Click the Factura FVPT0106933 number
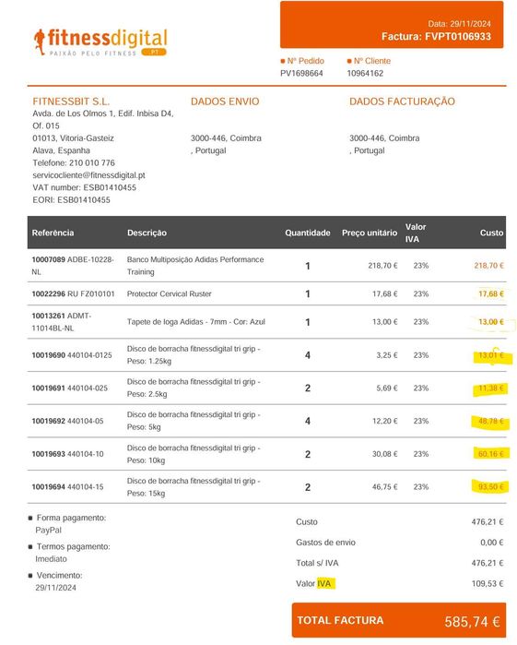This screenshot has height=645, width=517. (436, 37)
